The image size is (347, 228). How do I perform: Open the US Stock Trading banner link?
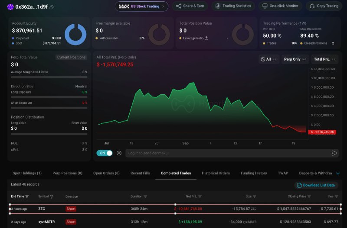pos(141,6)
